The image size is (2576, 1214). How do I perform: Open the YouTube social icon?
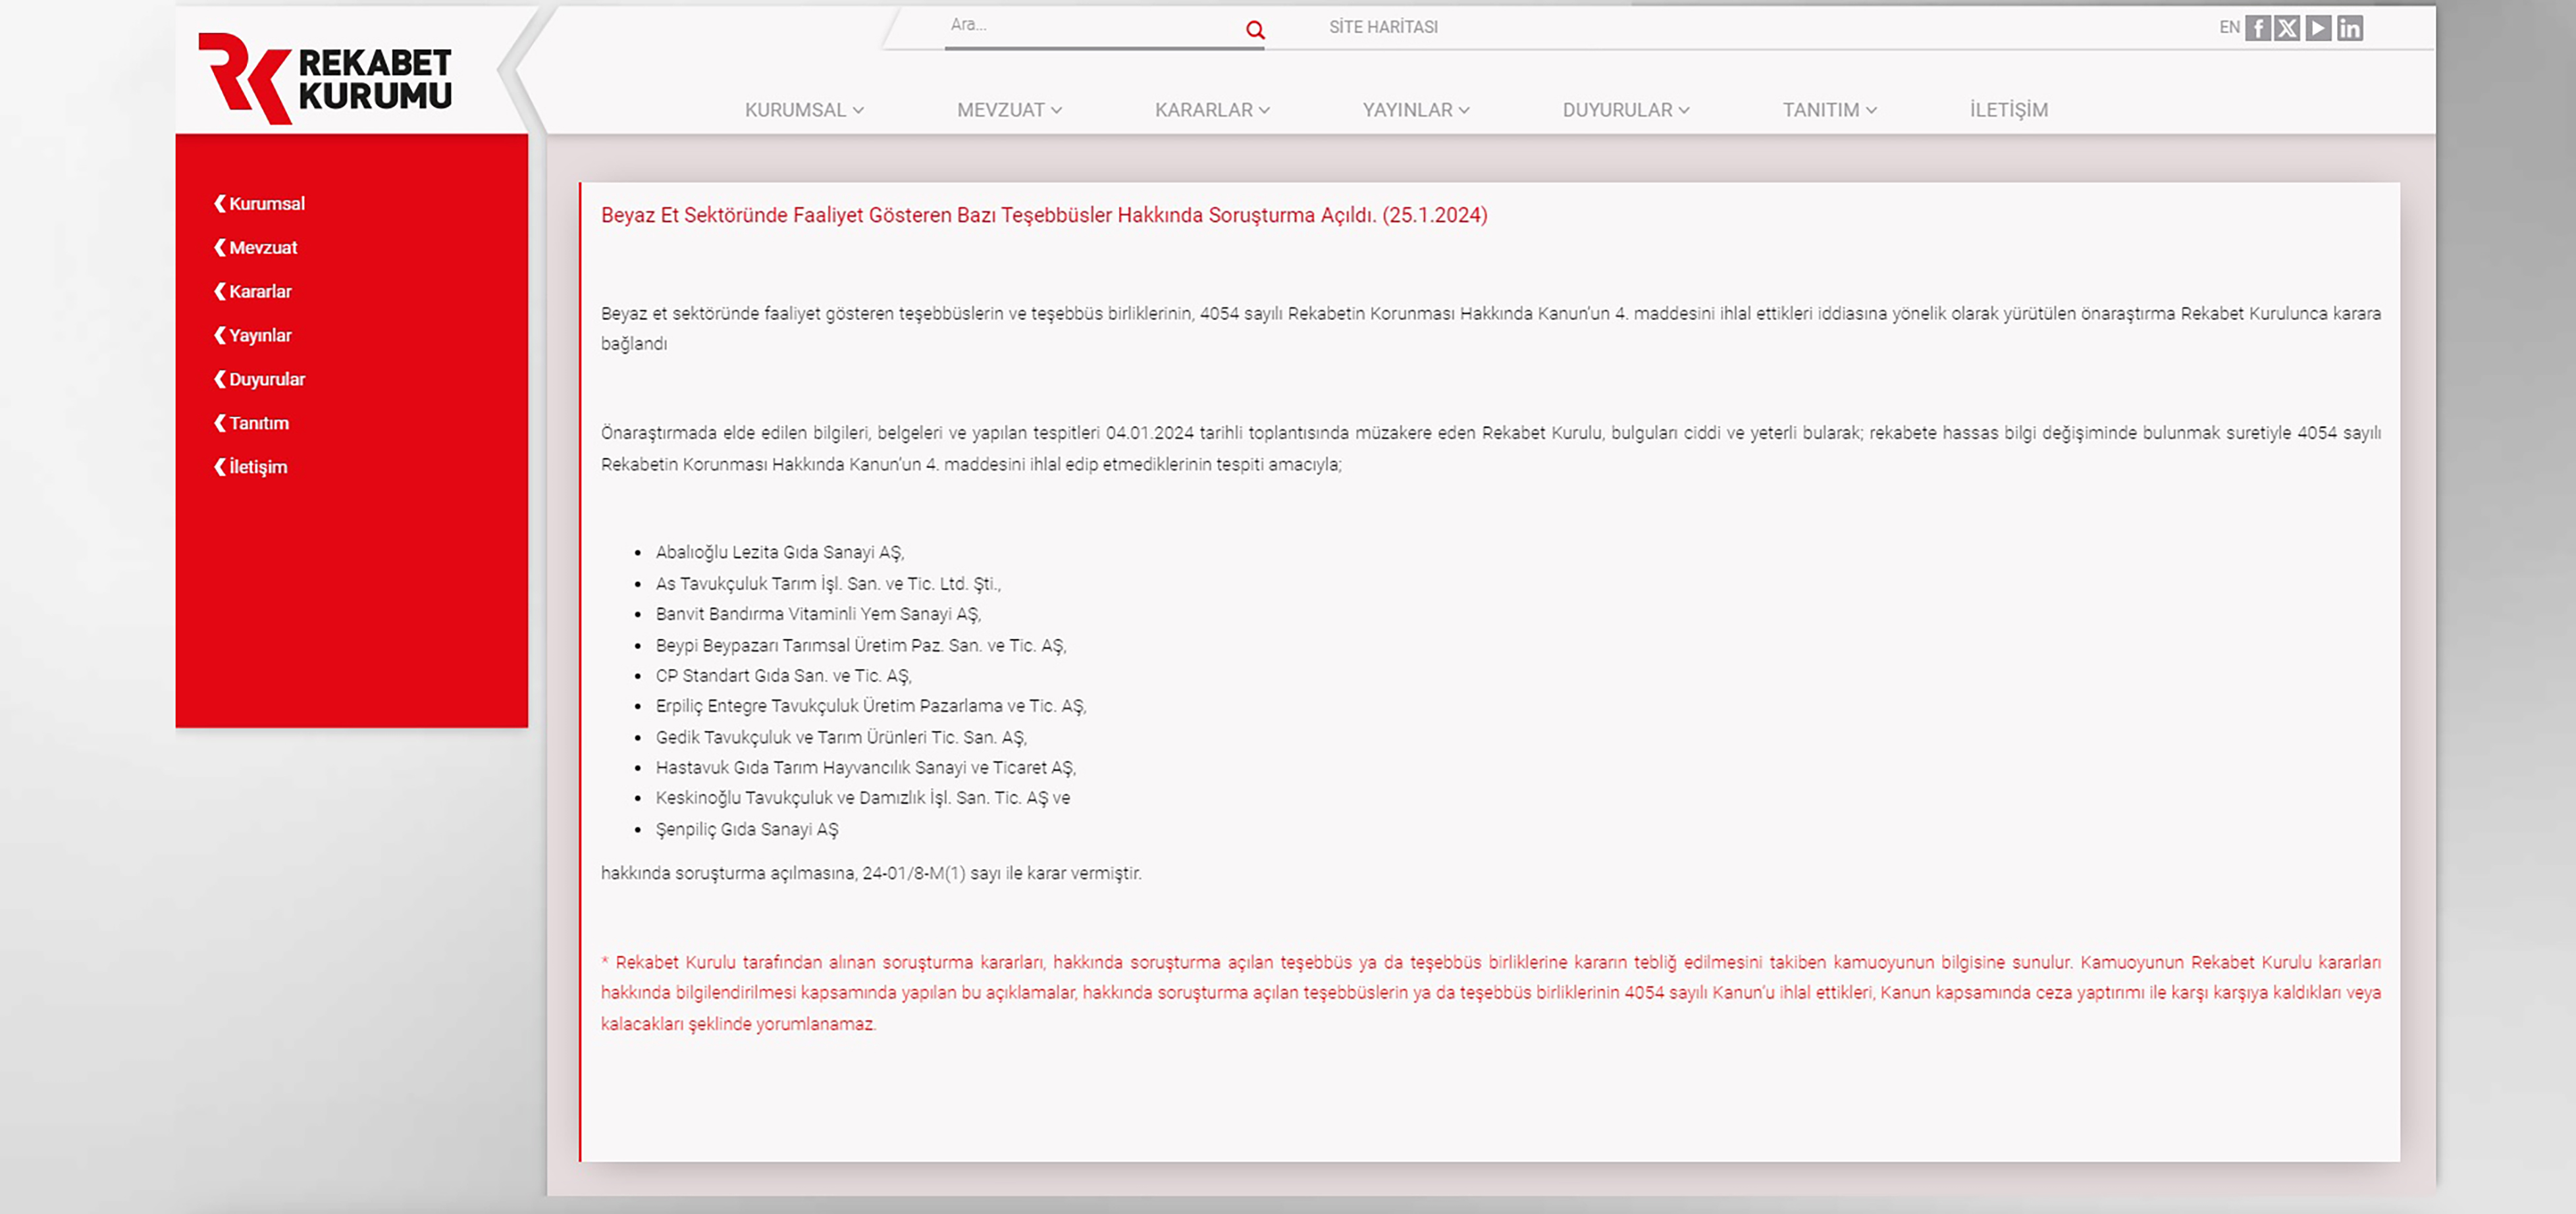2318,28
